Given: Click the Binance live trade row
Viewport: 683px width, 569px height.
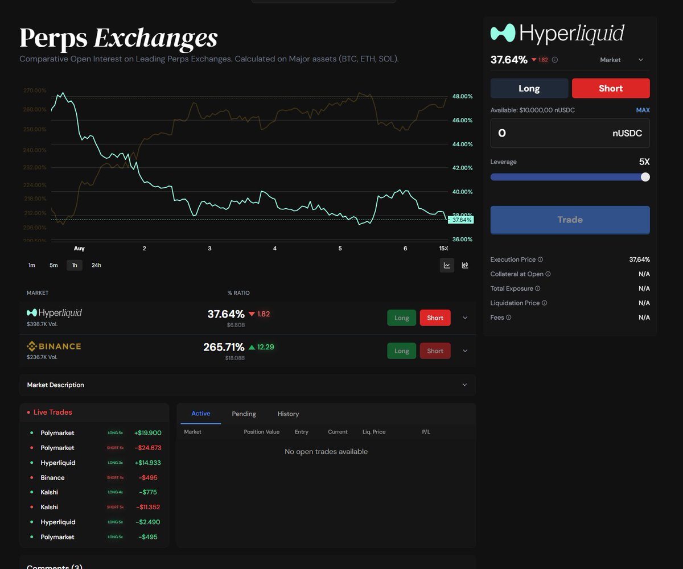Looking at the screenshot, I should [x=94, y=478].
